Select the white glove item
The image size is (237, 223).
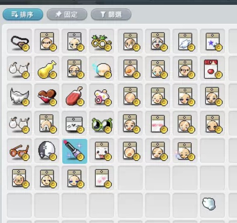(209, 204)
